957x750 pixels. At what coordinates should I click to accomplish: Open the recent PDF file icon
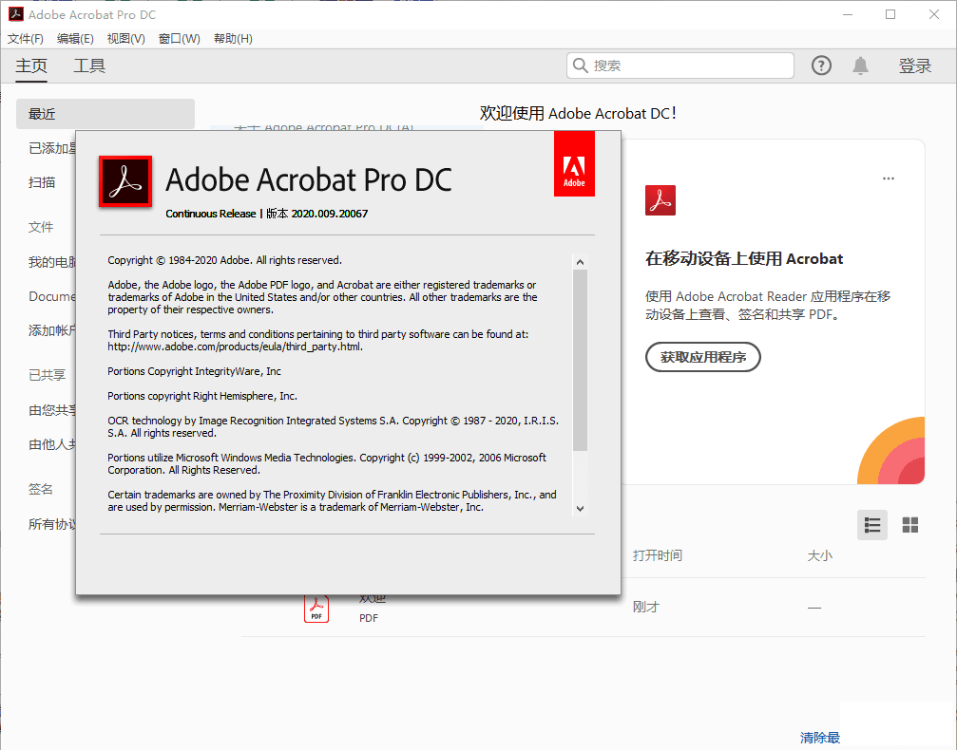316,609
